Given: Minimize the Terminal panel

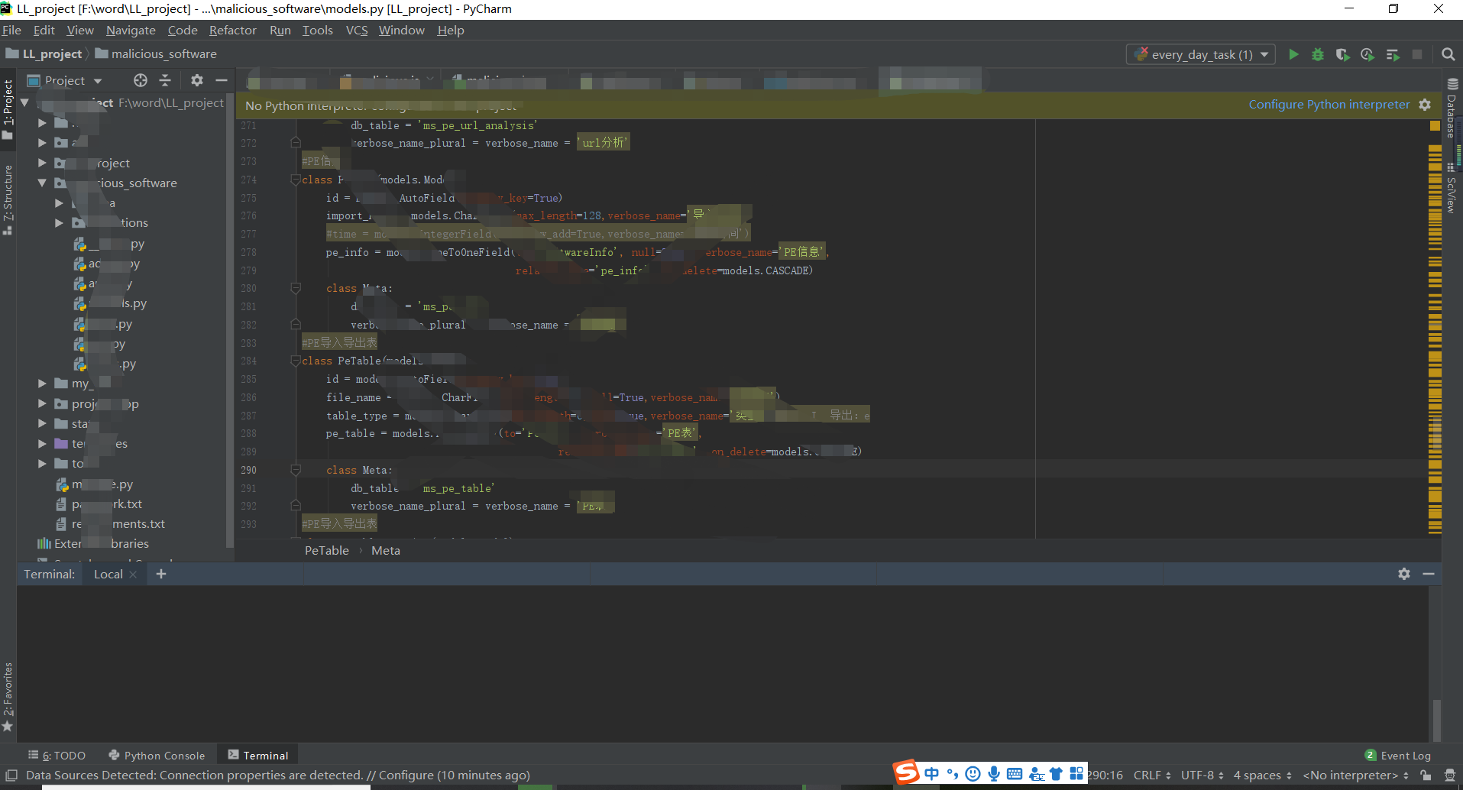Looking at the screenshot, I should (x=1429, y=574).
